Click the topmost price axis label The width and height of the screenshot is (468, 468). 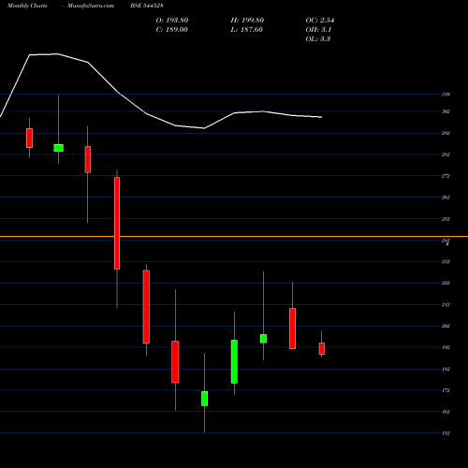tap(446, 95)
